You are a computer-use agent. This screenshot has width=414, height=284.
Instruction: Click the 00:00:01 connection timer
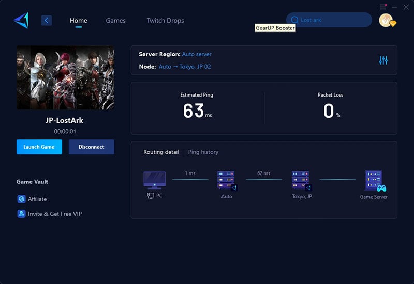pyautogui.click(x=65, y=131)
